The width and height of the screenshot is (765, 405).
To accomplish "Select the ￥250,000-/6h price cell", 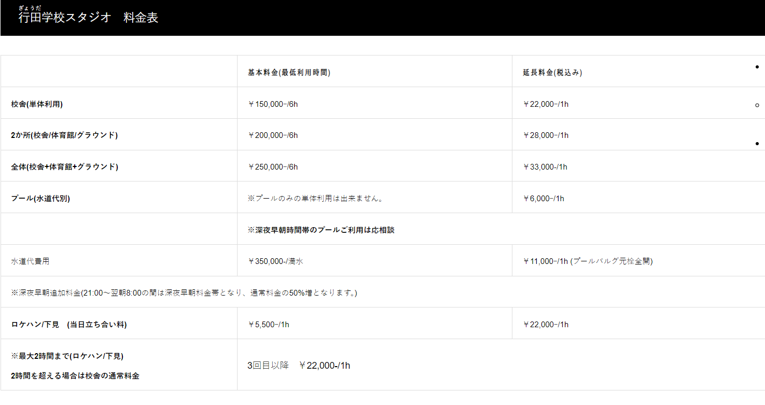I will click(273, 167).
